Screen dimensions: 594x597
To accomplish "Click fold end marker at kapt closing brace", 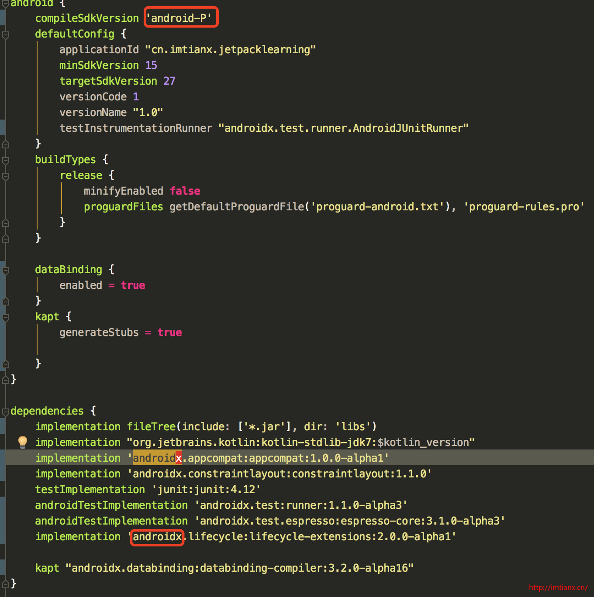I will click(6, 364).
